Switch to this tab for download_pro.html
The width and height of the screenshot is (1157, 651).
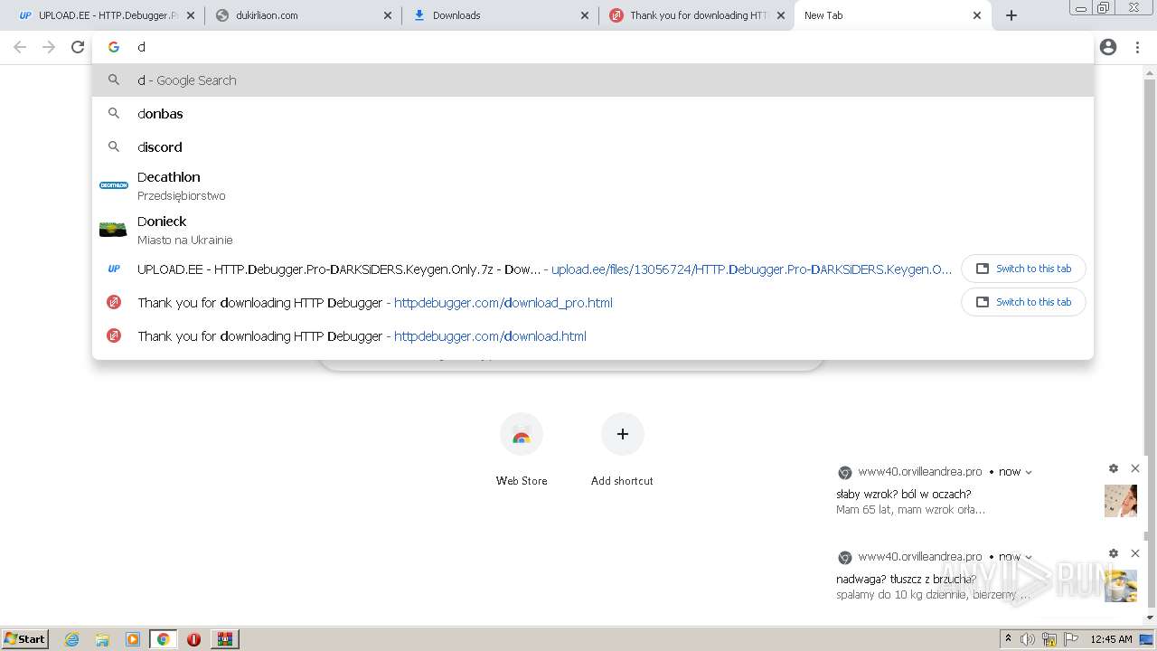1023,302
